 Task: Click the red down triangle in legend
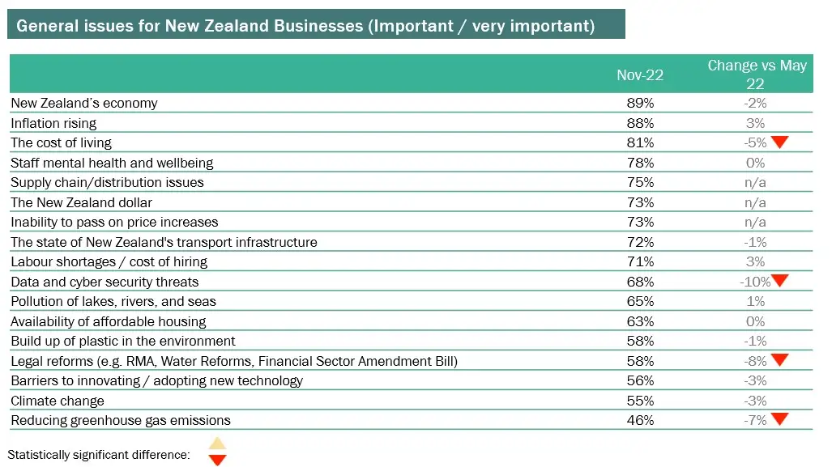[x=217, y=460]
